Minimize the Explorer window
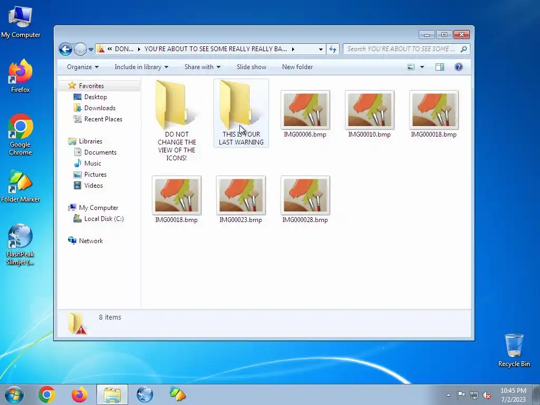The image size is (540, 405). pyautogui.click(x=427, y=34)
